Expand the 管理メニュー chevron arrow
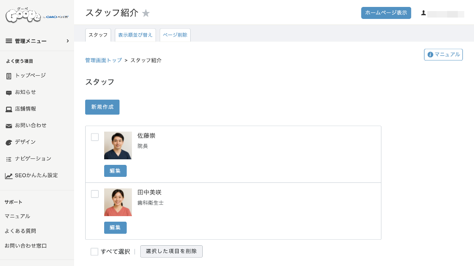Image resolution: width=474 pixels, height=266 pixels. [x=68, y=41]
